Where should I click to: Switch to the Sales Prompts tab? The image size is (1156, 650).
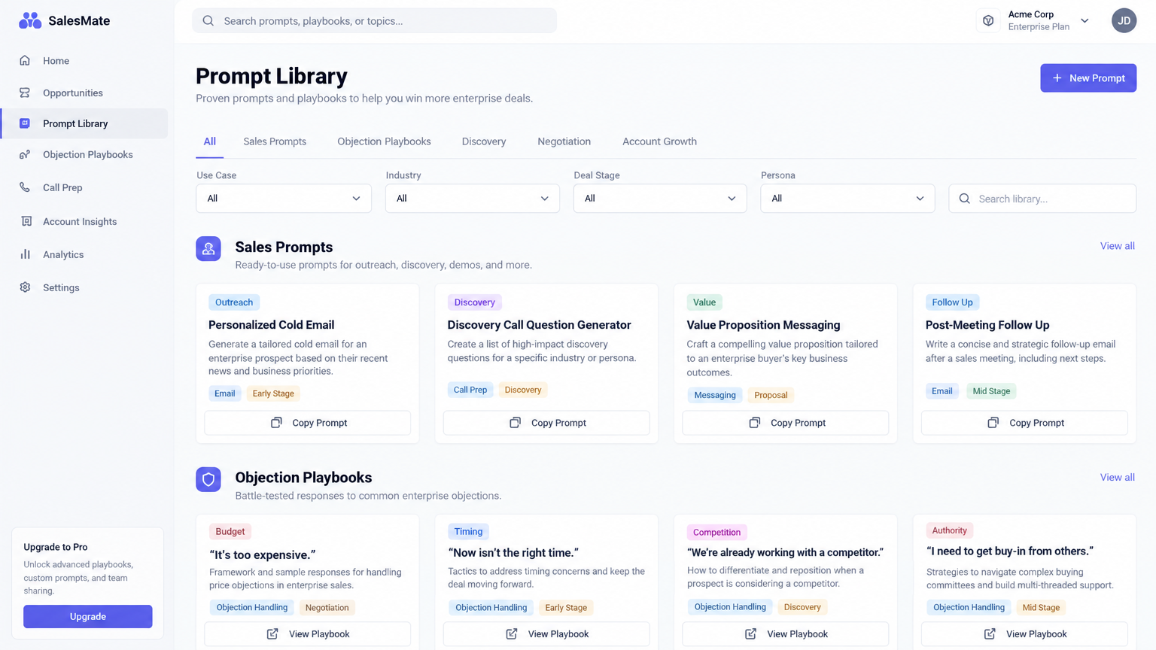[x=275, y=141]
